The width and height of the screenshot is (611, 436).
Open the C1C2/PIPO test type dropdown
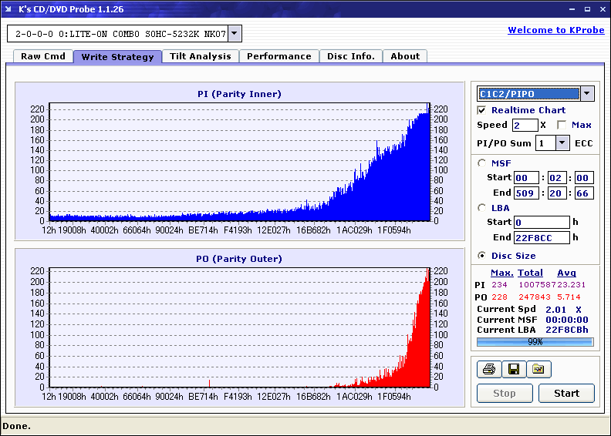[587, 93]
